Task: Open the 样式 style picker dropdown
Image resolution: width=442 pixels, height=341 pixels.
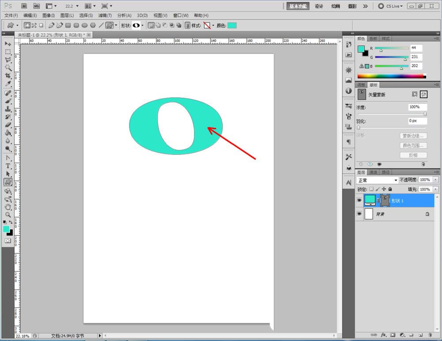Action: pyautogui.click(x=213, y=25)
